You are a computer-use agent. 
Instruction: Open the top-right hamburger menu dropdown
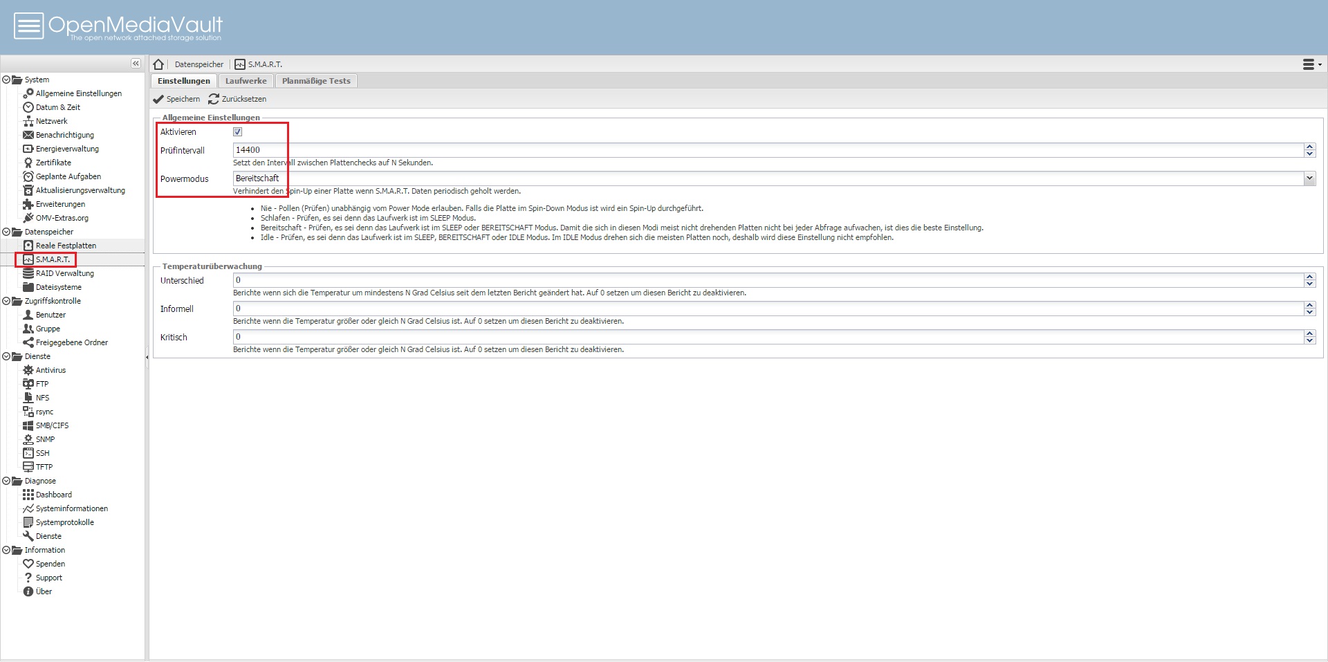click(1312, 64)
